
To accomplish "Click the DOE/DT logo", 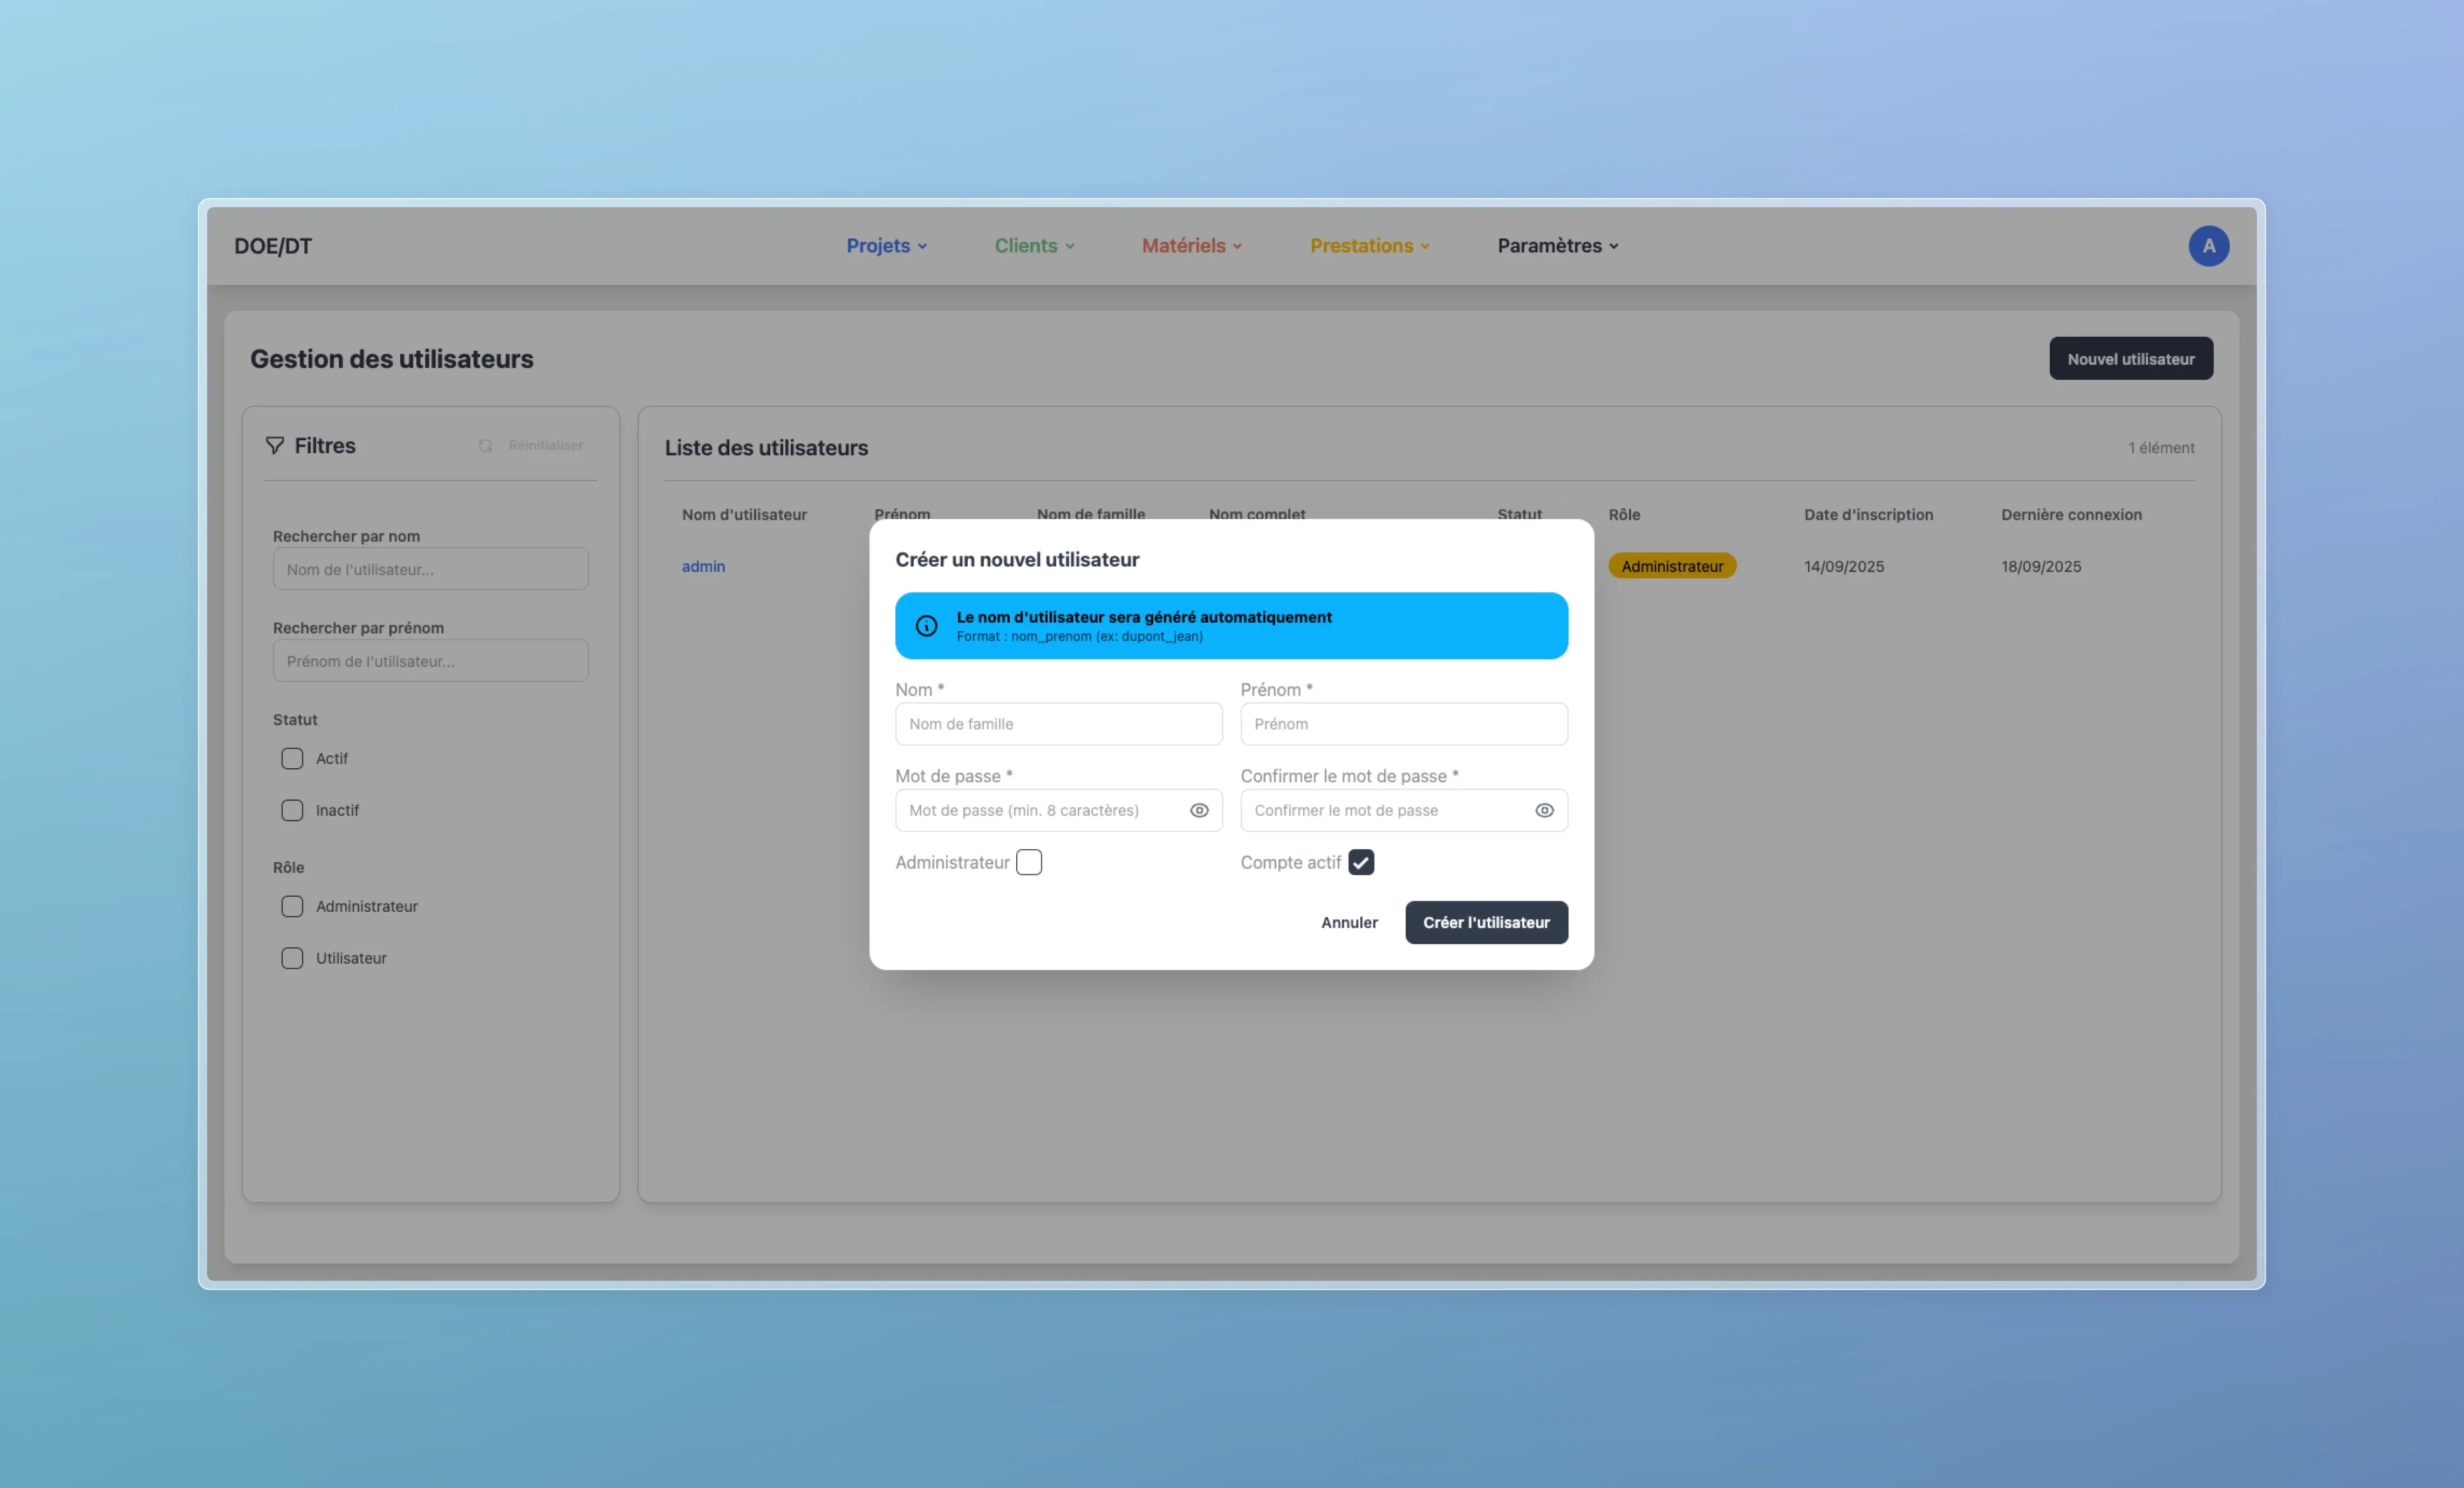I will tap(273, 246).
